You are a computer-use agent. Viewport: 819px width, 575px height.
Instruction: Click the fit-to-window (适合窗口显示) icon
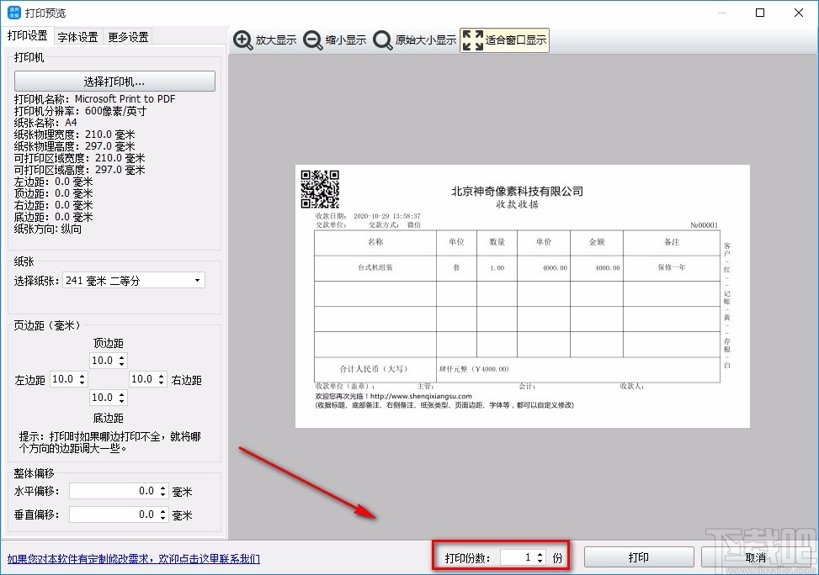pyautogui.click(x=475, y=39)
